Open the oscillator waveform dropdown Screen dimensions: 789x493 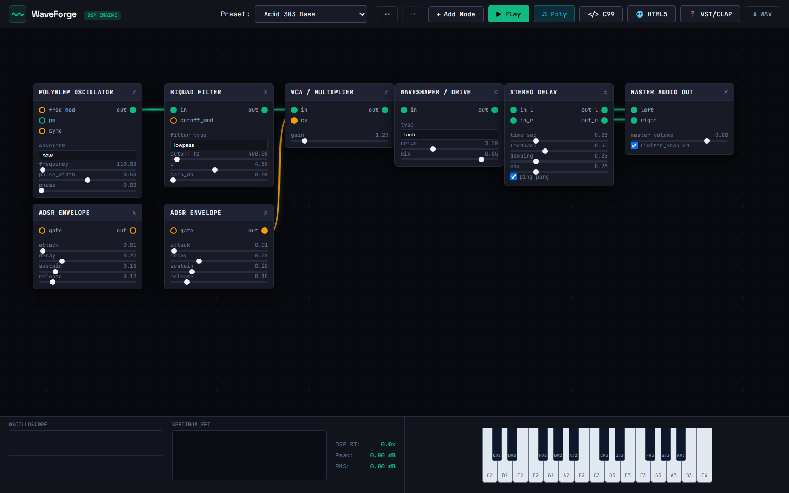[x=88, y=156]
